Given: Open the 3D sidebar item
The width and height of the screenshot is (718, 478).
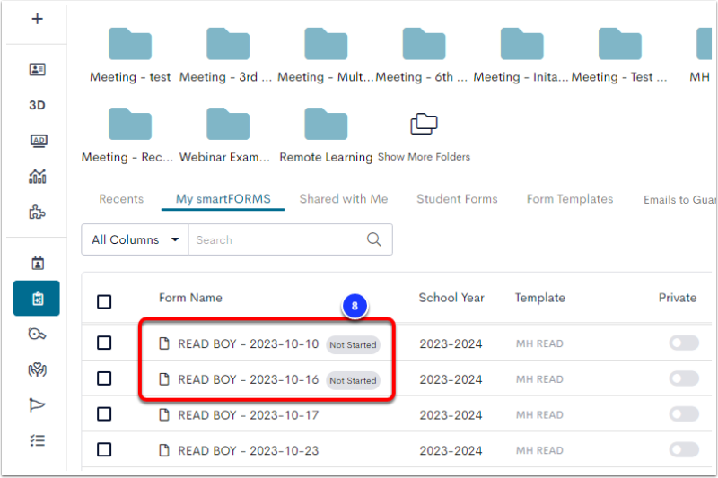Looking at the screenshot, I should tap(37, 105).
